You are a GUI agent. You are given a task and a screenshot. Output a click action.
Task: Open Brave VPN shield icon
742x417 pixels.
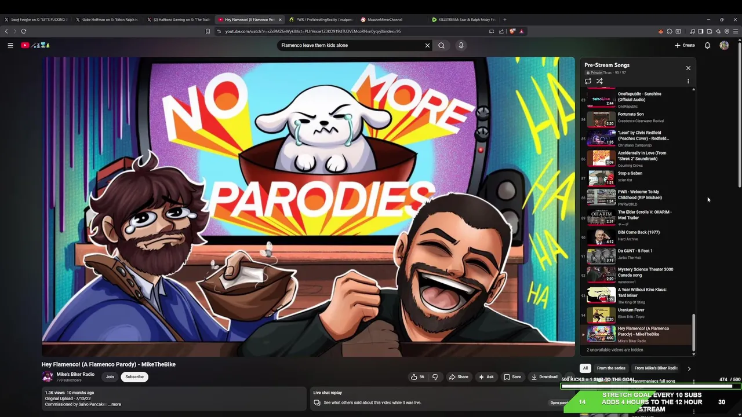click(726, 31)
